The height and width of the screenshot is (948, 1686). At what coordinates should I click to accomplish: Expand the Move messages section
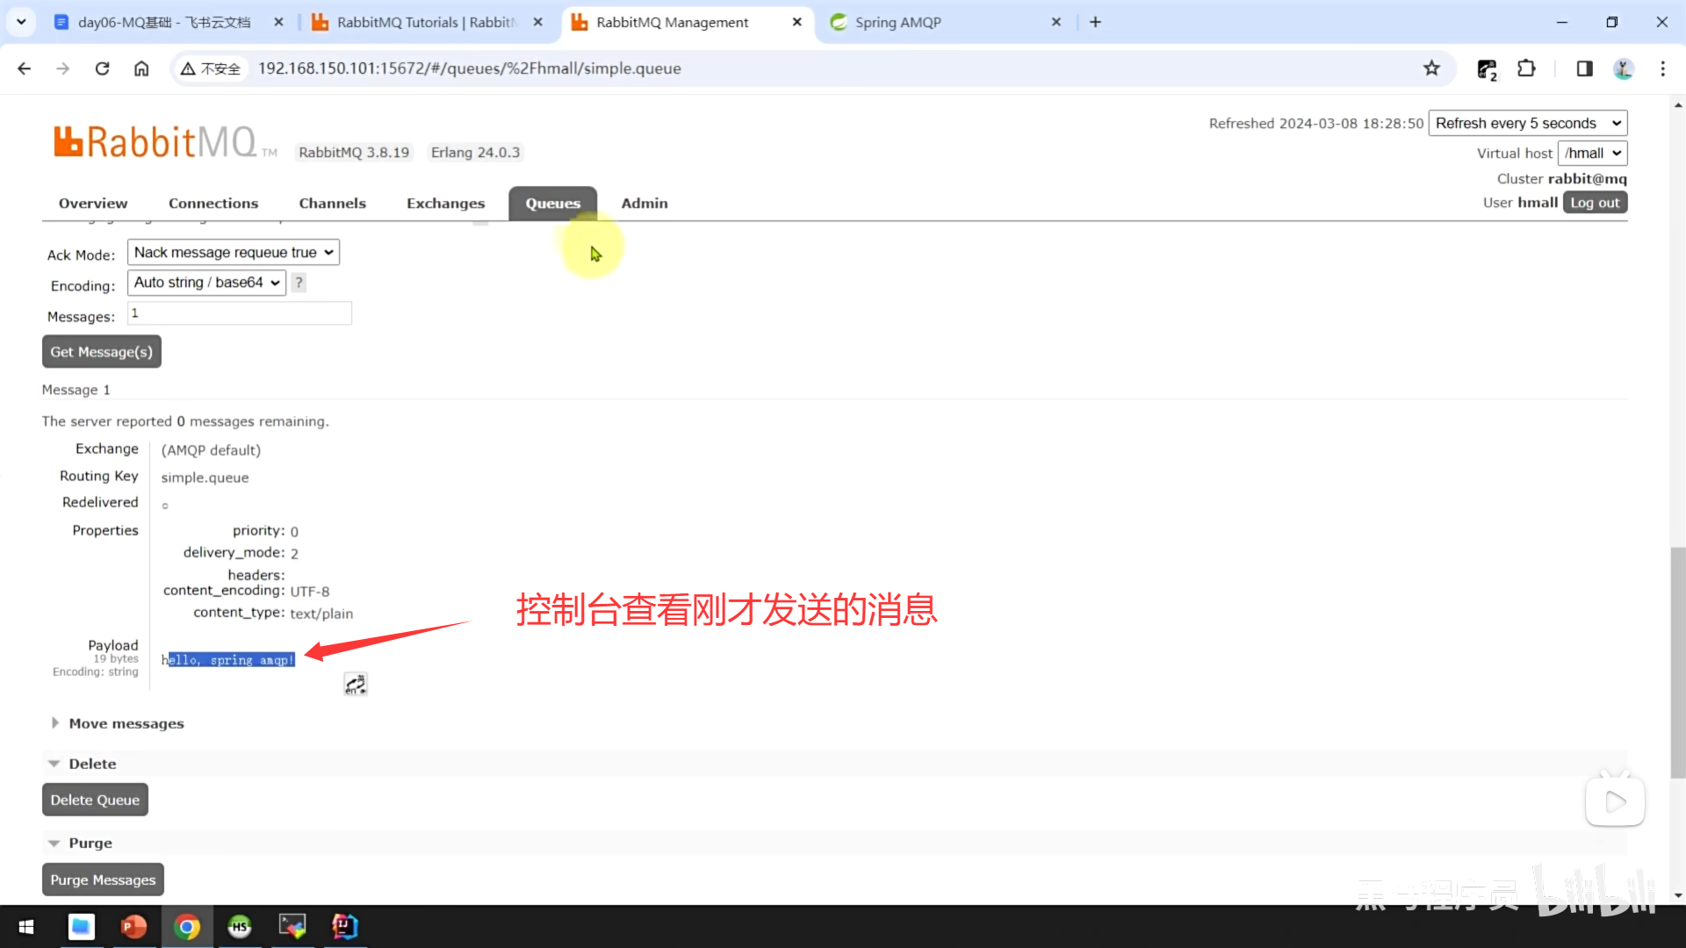click(126, 723)
